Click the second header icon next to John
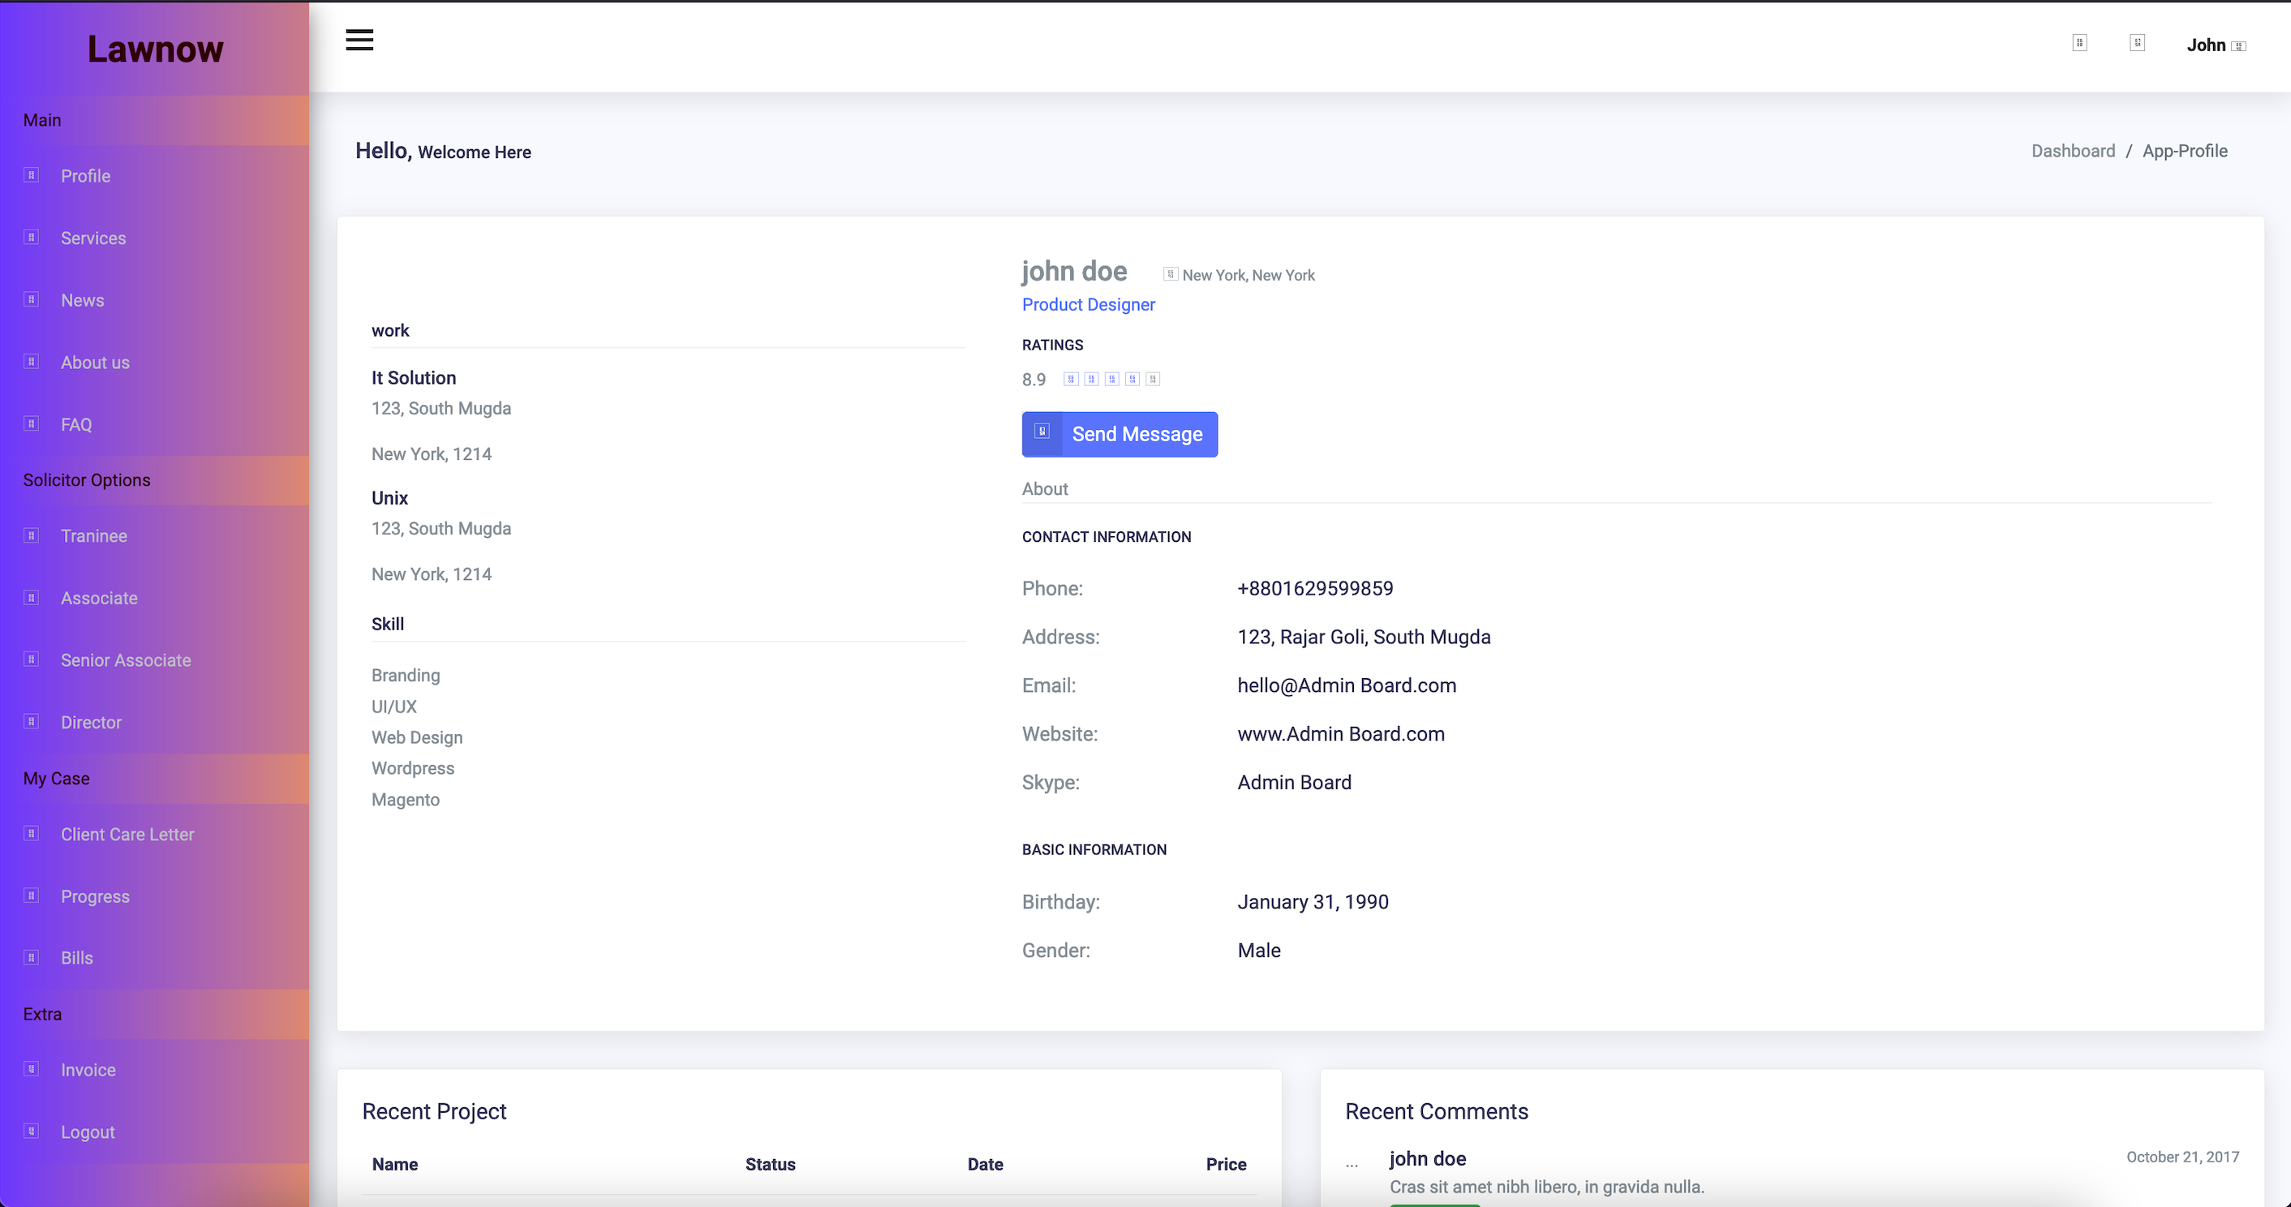The height and width of the screenshot is (1207, 2291). pyautogui.click(x=2137, y=43)
